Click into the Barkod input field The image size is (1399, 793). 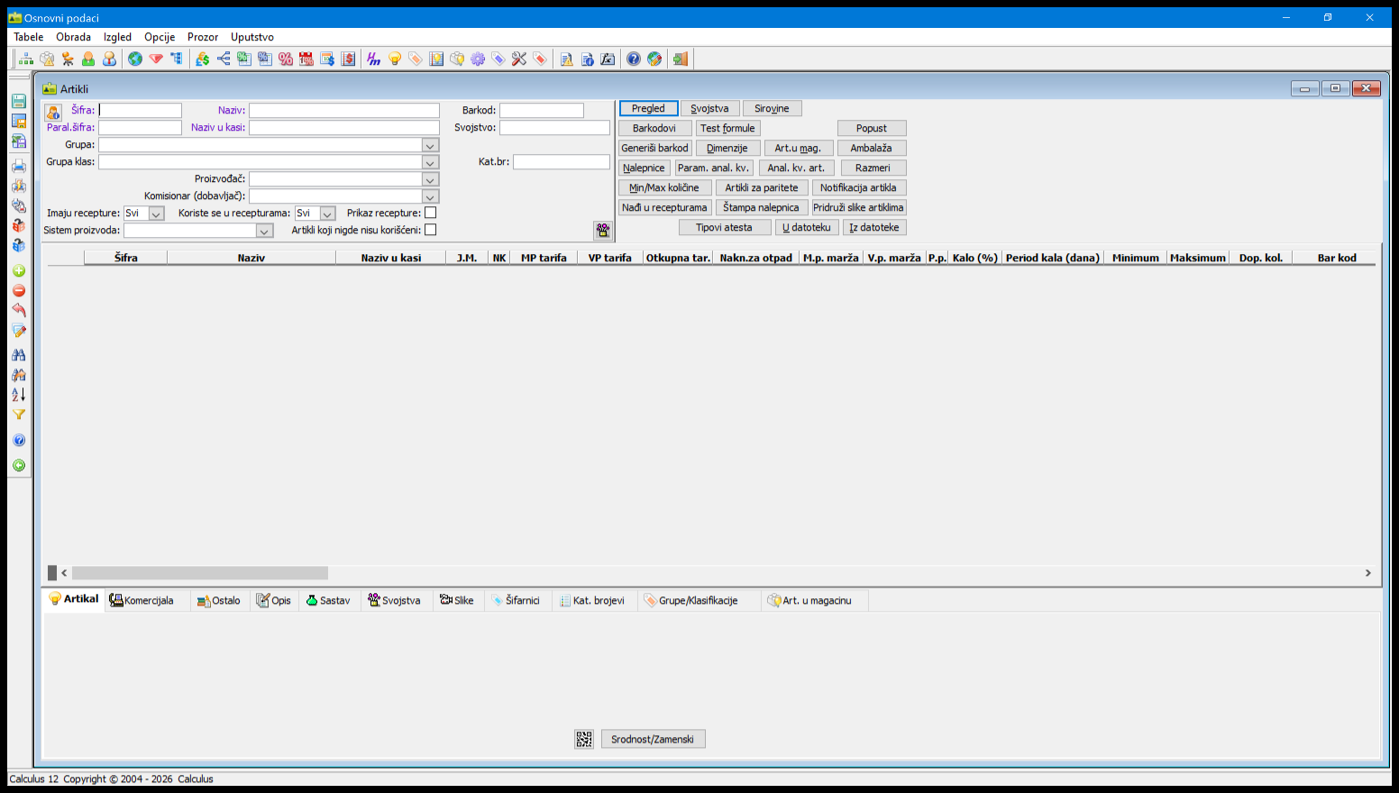pyautogui.click(x=542, y=110)
